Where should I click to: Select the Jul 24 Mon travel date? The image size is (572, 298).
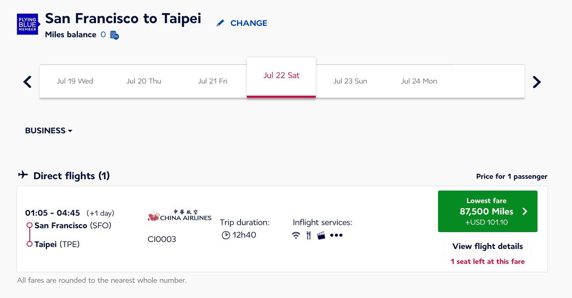coord(419,81)
